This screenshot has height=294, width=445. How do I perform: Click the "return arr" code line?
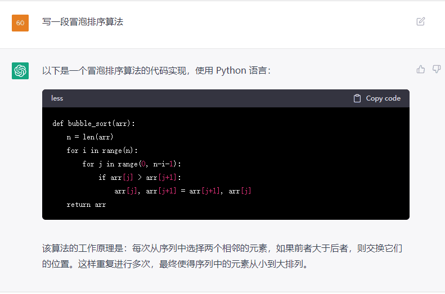(x=86, y=204)
